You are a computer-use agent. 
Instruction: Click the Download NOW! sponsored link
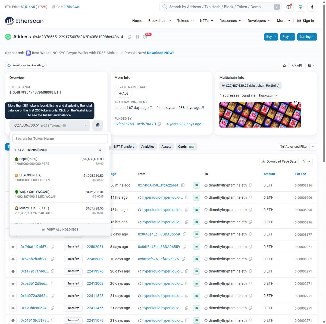[x=160, y=53]
